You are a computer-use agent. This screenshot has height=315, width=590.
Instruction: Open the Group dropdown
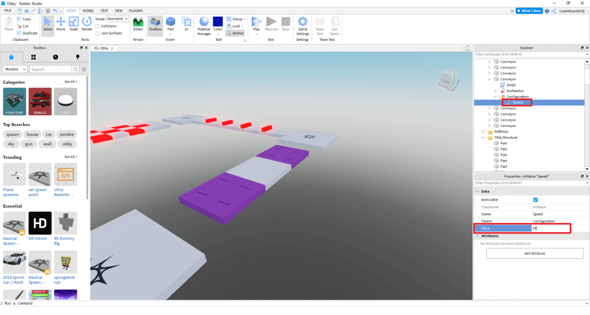click(x=236, y=19)
